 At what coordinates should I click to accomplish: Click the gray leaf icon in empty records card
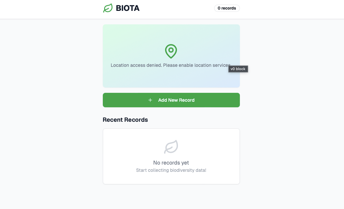(x=171, y=147)
